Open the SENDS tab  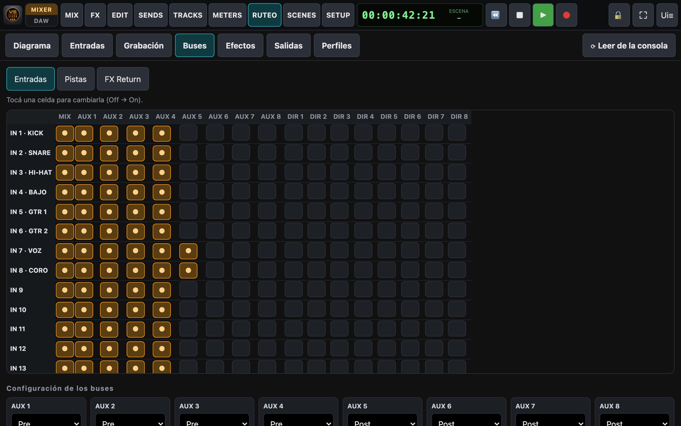click(151, 15)
